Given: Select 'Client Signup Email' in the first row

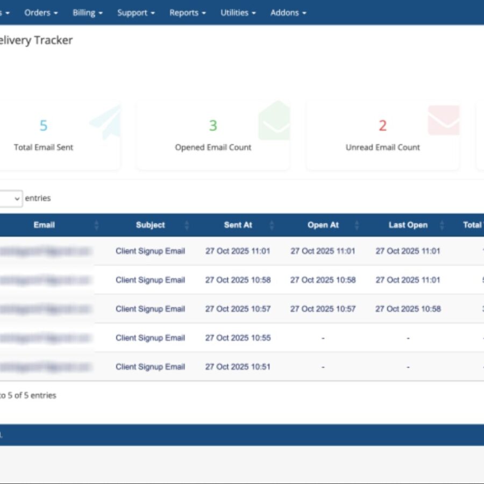Looking at the screenshot, I should coord(151,251).
